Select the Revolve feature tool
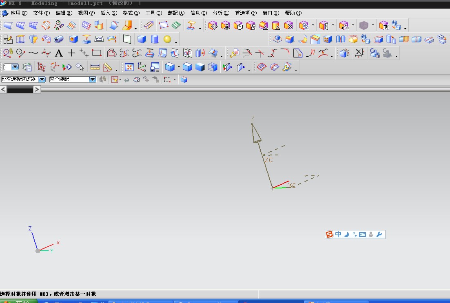Viewport: 450px width, 303px height. pos(33,39)
